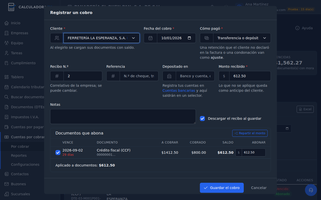The height and width of the screenshot is (200, 321).
Task: Open the Reportes submenu item
Action: click(x=19, y=155)
